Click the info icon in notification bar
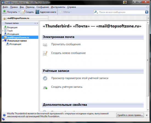The image size is (151, 123). pos(4,115)
